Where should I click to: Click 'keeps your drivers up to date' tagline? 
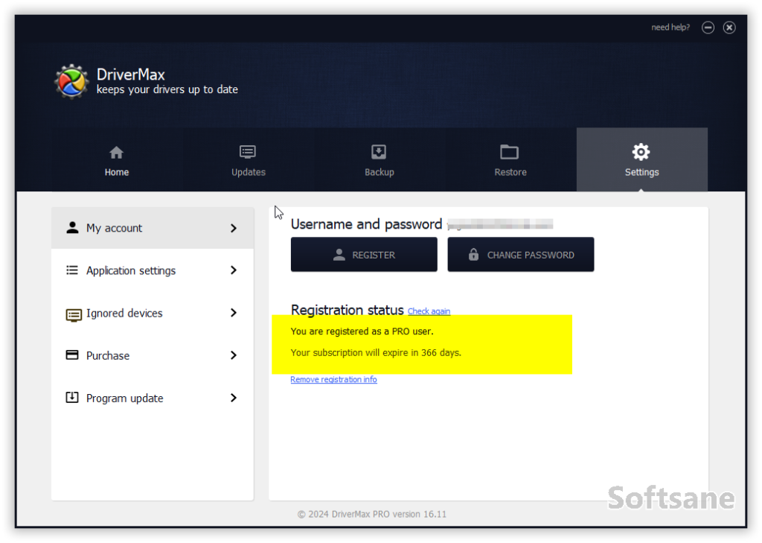coord(167,89)
